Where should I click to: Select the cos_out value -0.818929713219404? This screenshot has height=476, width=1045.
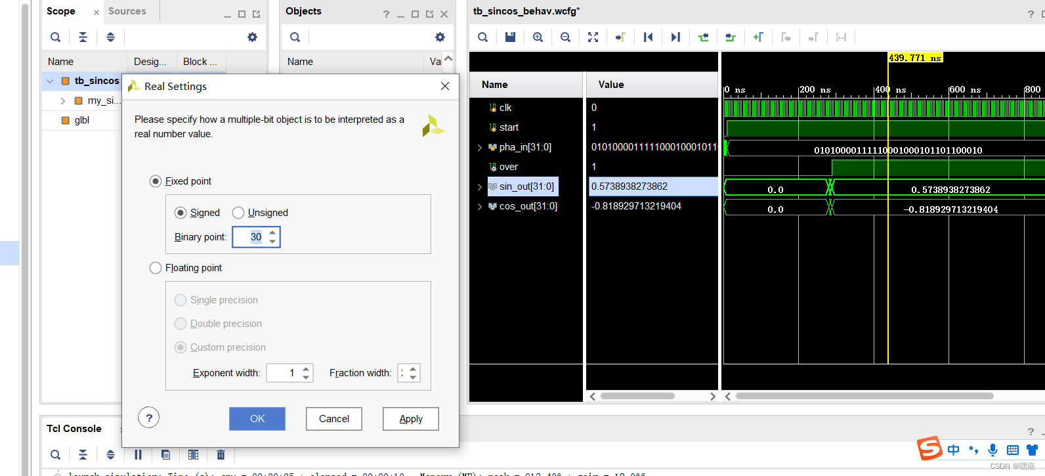636,206
